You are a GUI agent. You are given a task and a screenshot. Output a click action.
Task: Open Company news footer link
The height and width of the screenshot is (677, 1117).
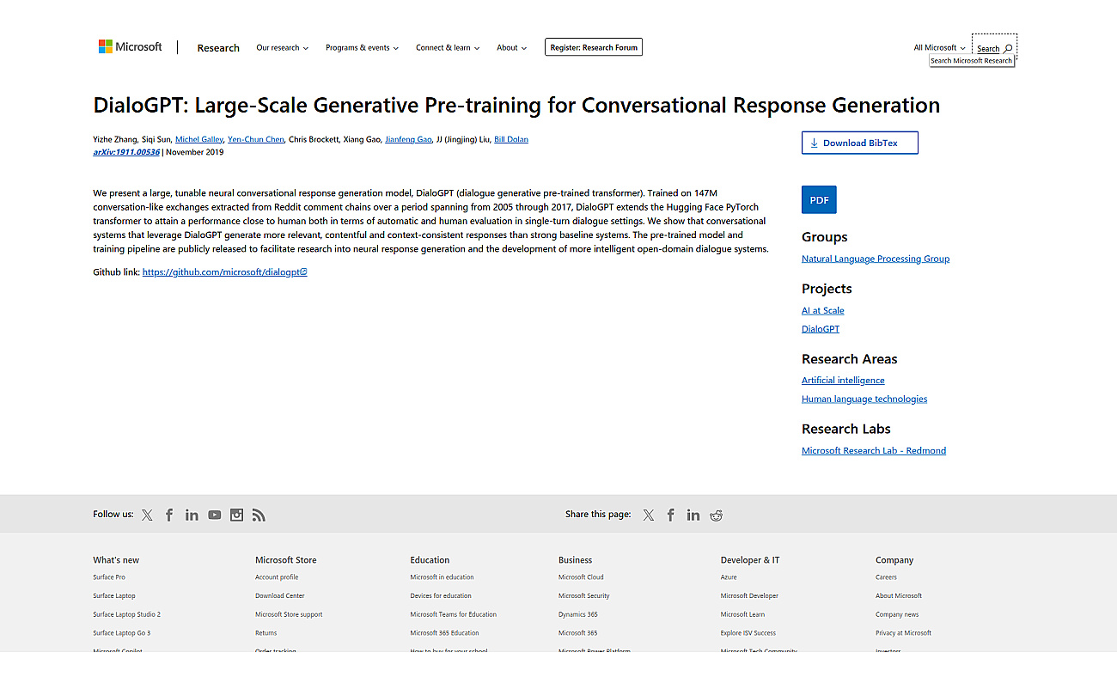(x=897, y=614)
